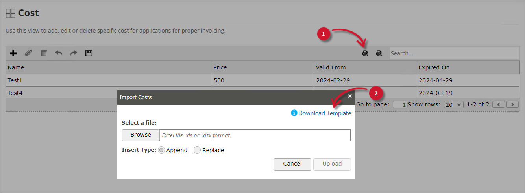Click the export costs icon
The height and width of the screenshot is (193, 525).
[x=379, y=53]
